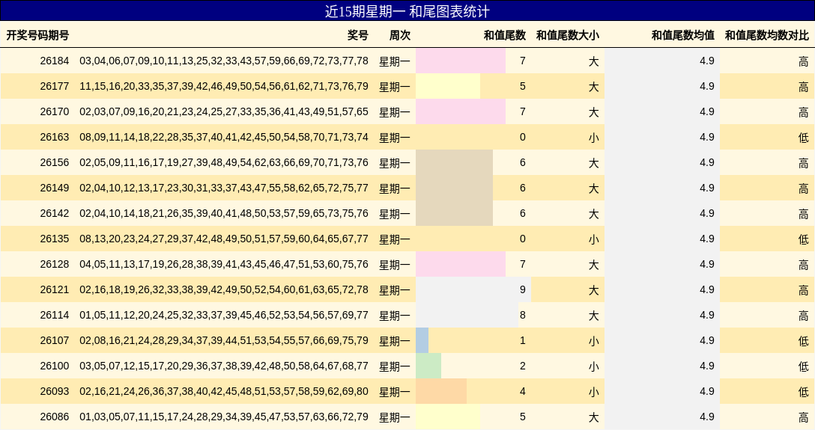Click the table title 近15期星期一 和尾图表统计
Screen dimensions: 815x430
click(407, 11)
